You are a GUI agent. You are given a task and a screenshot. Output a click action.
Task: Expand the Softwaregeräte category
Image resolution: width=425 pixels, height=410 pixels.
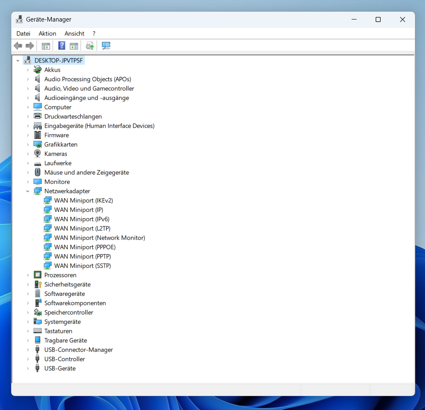tap(28, 294)
